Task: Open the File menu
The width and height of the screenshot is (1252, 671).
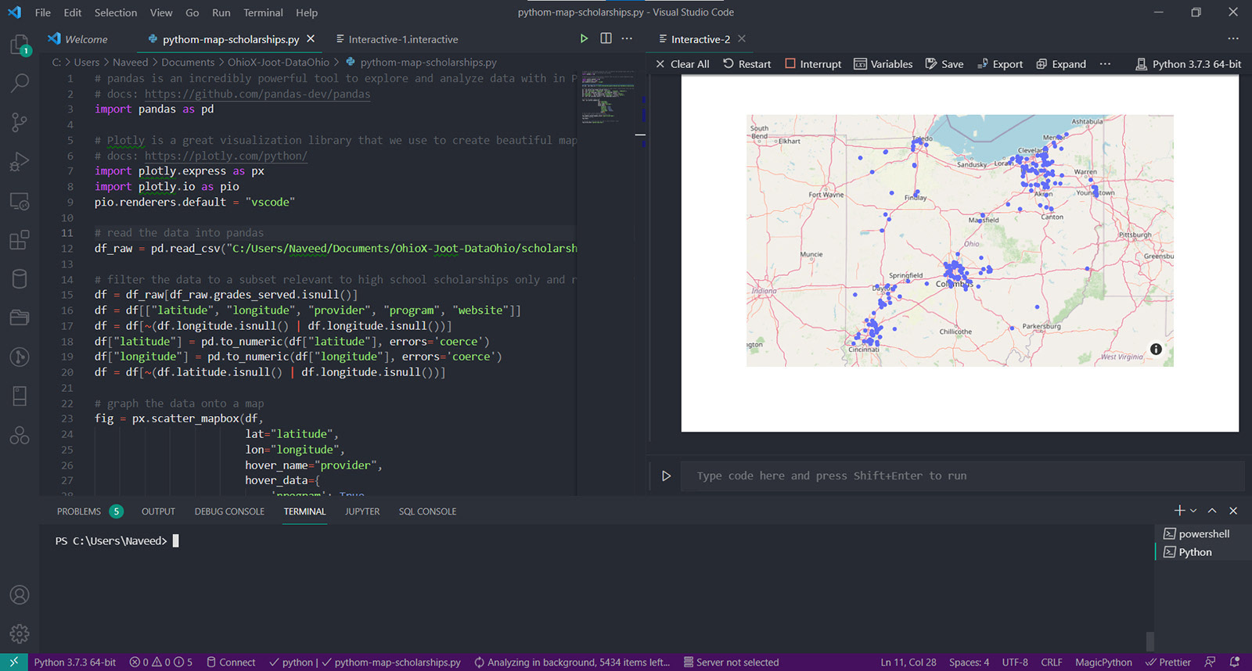Action: (x=43, y=13)
